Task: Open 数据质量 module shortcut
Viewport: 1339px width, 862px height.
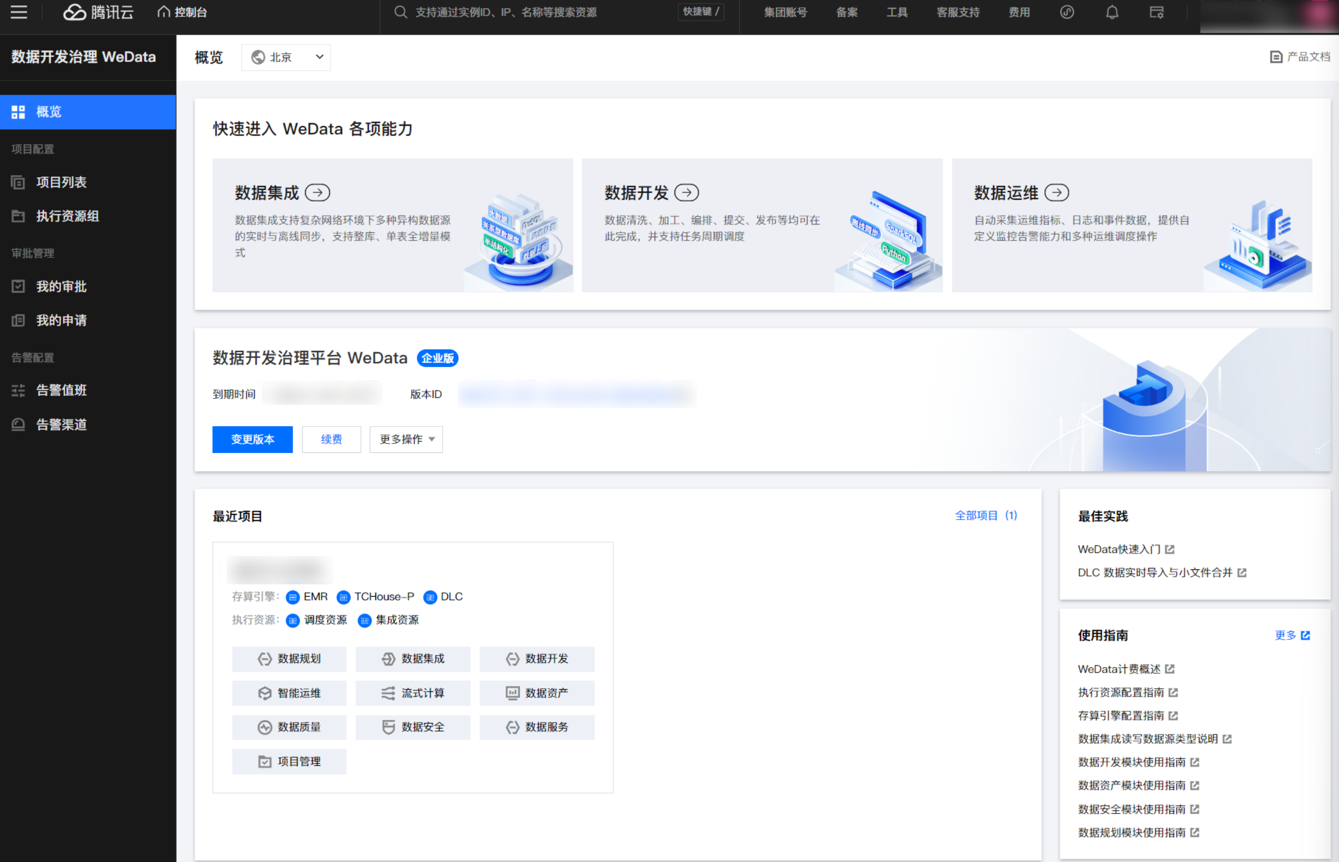Action: point(289,727)
